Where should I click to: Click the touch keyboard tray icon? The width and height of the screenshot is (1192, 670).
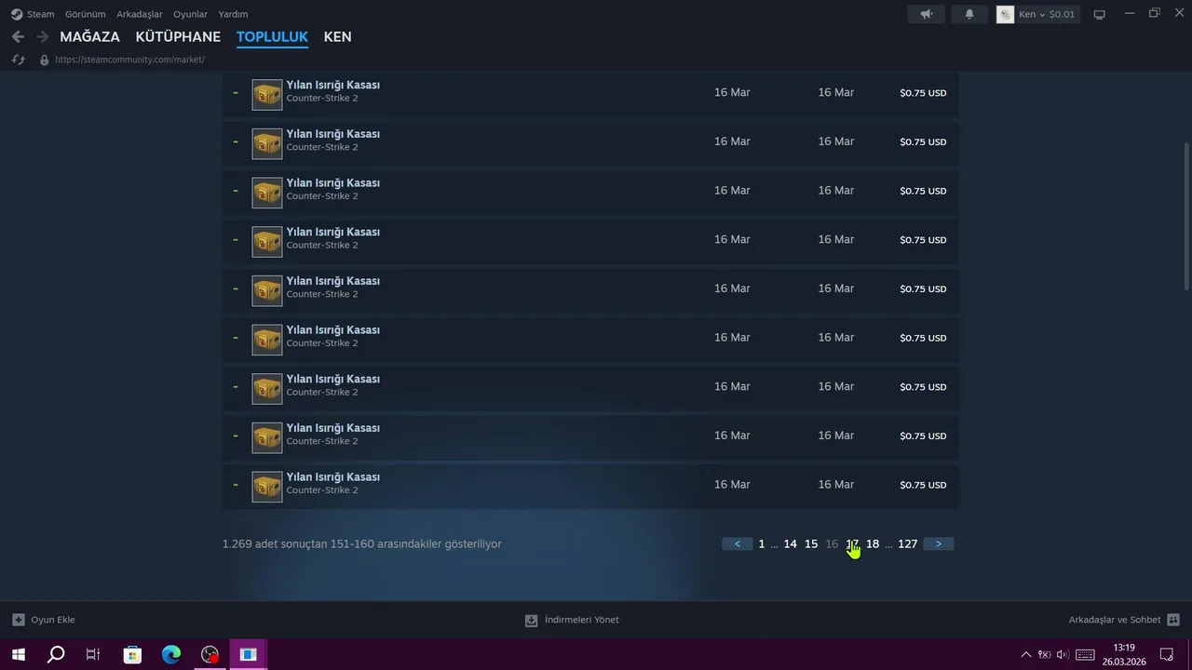1085,654
